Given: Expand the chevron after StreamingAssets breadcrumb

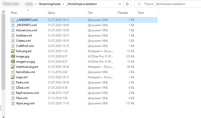Looking at the screenshot, I should click(x=63, y=4).
